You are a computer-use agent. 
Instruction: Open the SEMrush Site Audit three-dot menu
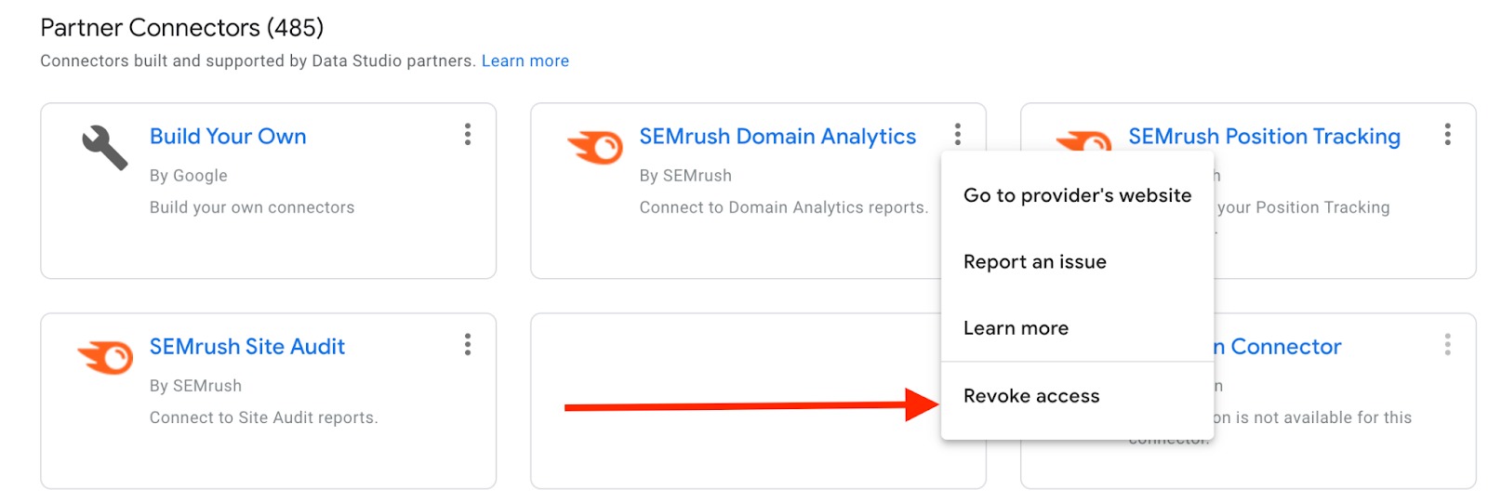click(x=468, y=345)
